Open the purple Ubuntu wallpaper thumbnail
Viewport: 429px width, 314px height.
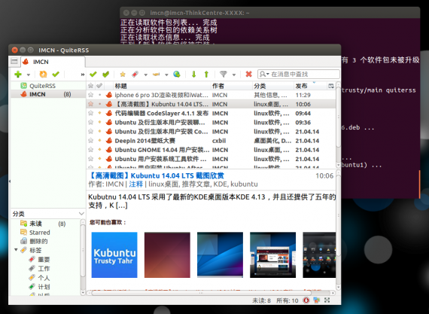(167, 255)
